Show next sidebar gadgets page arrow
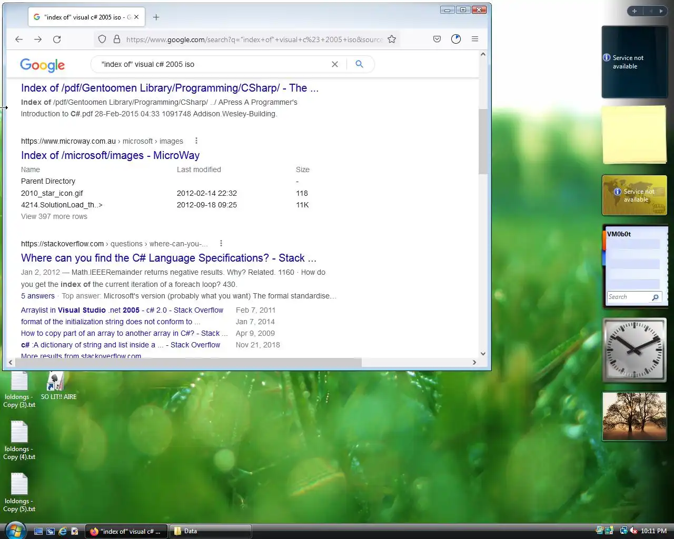Viewport: 674px width, 539px height. [661, 11]
